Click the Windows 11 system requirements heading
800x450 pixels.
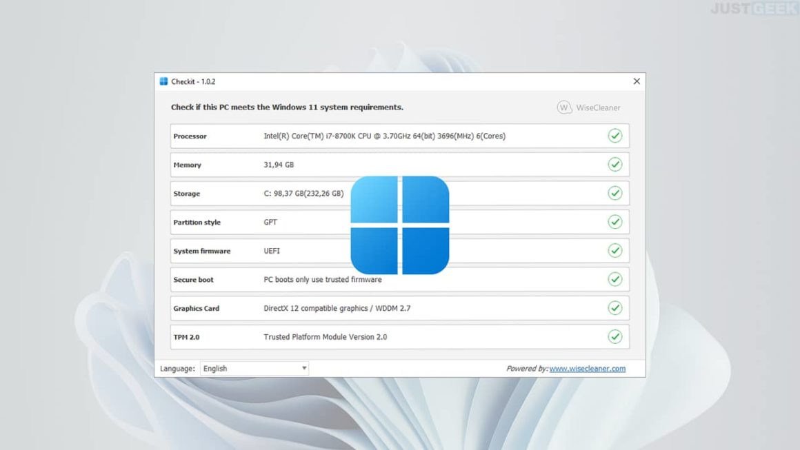pos(288,107)
